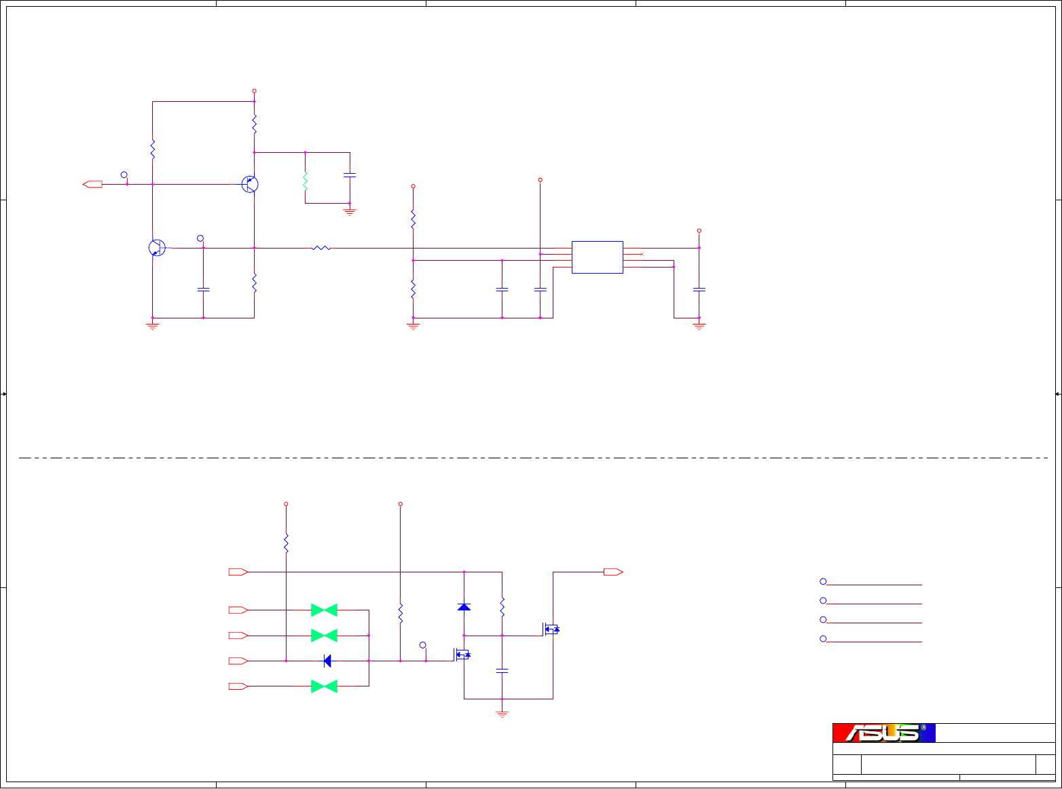Click second test point in four-row list
The image size is (1062, 789).
823,601
